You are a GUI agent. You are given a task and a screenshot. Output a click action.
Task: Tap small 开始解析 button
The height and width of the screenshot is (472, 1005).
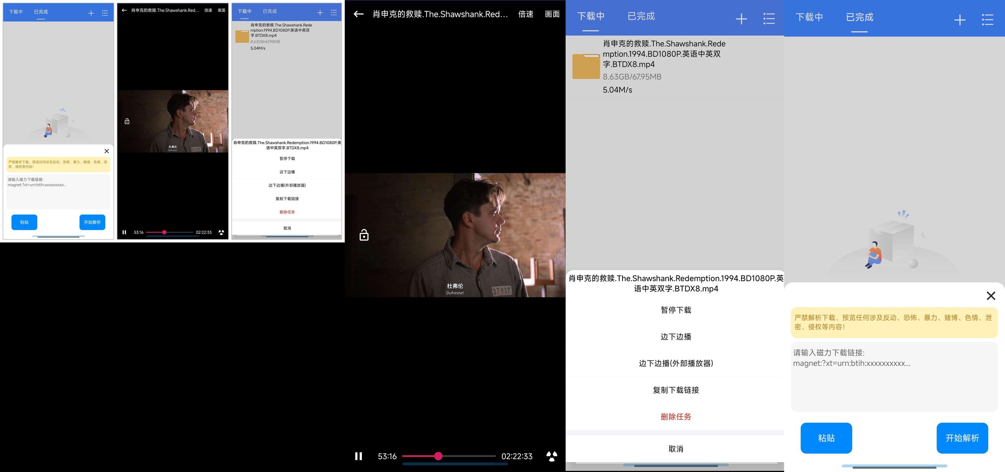(92, 222)
